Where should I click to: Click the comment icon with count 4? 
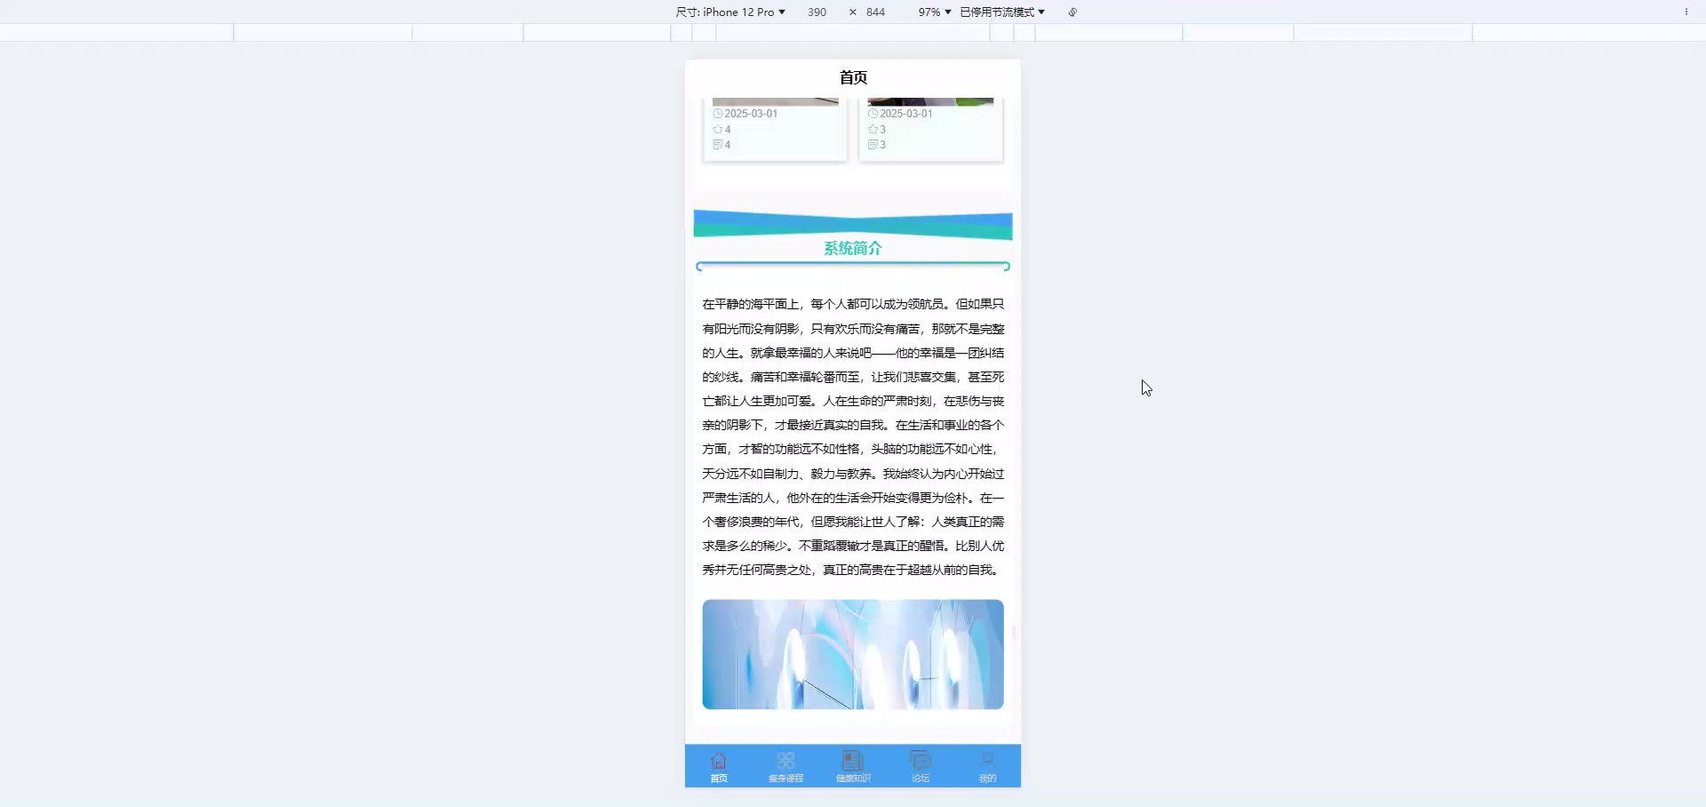click(x=717, y=145)
